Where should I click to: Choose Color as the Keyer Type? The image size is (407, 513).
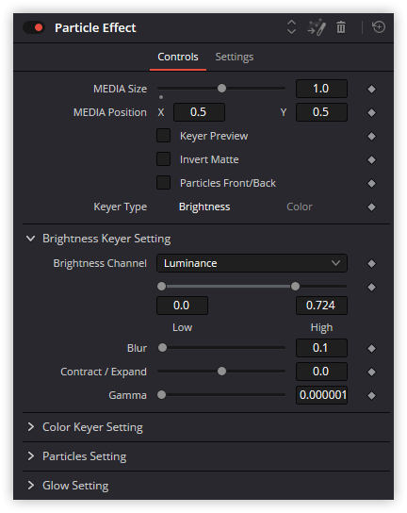(x=300, y=207)
